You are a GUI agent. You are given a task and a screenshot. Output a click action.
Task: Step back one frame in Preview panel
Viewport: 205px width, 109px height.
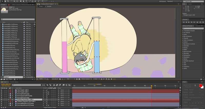coord(186,22)
